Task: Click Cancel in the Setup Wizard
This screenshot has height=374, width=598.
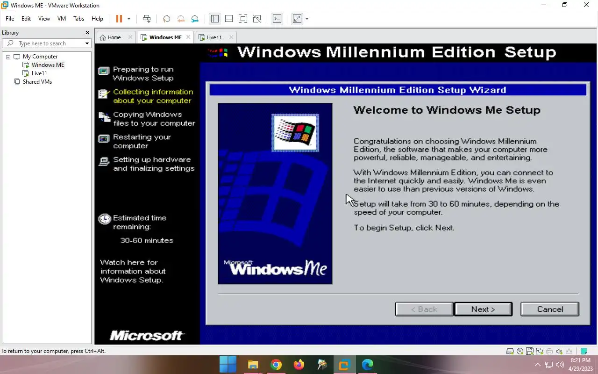Action: 550,309
